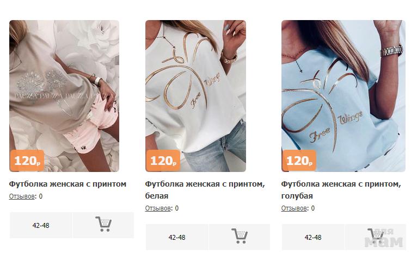
Task: View Отзывов link under blue t-shirt
Action: [x=294, y=208]
